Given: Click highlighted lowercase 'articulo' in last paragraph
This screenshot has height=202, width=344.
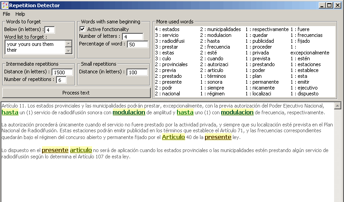Looking at the screenshot, I should (x=81, y=150).
